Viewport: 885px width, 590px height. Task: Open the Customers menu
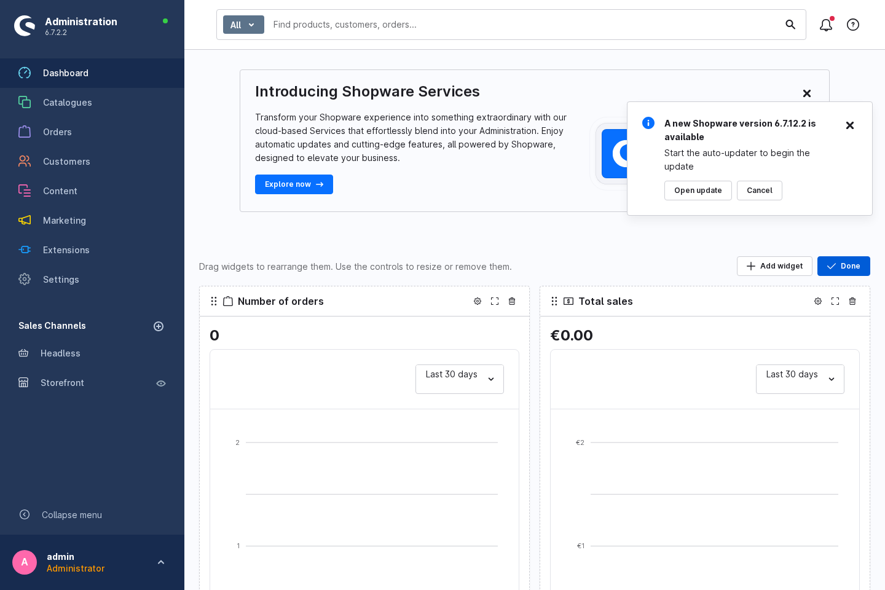[x=92, y=162]
